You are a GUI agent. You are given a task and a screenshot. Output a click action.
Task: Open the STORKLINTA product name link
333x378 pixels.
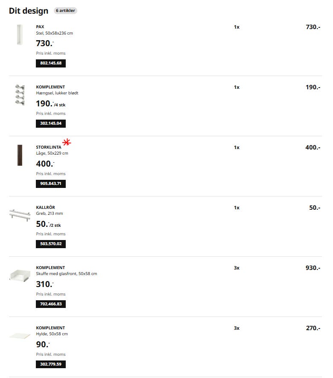pos(49,147)
